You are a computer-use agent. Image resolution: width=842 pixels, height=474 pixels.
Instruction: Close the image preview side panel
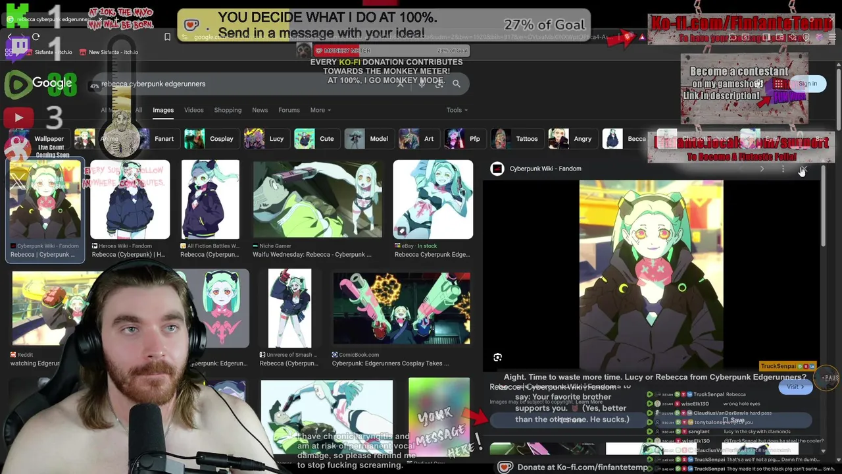803,169
